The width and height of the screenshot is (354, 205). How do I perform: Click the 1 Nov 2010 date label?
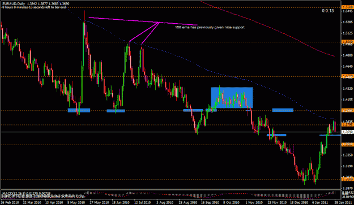coord(254,202)
